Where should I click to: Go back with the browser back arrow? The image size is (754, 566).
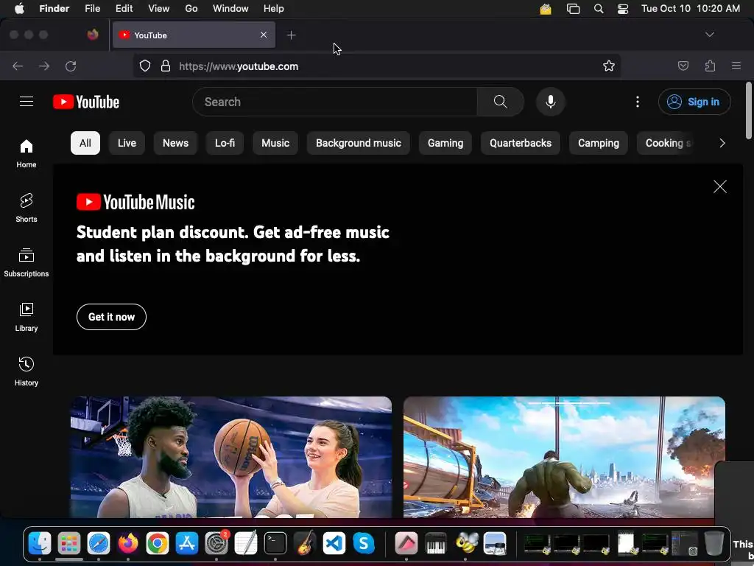coord(18,66)
